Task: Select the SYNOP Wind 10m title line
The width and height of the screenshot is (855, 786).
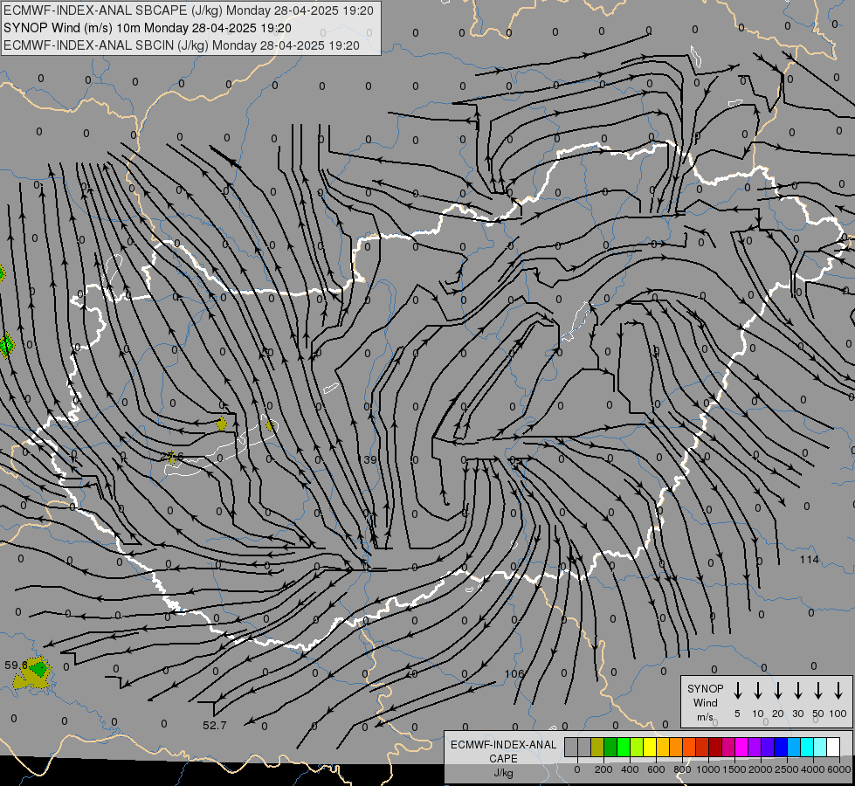Action: pos(148,28)
